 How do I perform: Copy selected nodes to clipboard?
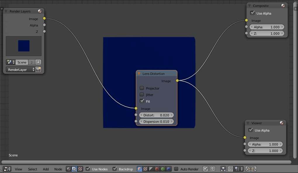tap(248, 169)
